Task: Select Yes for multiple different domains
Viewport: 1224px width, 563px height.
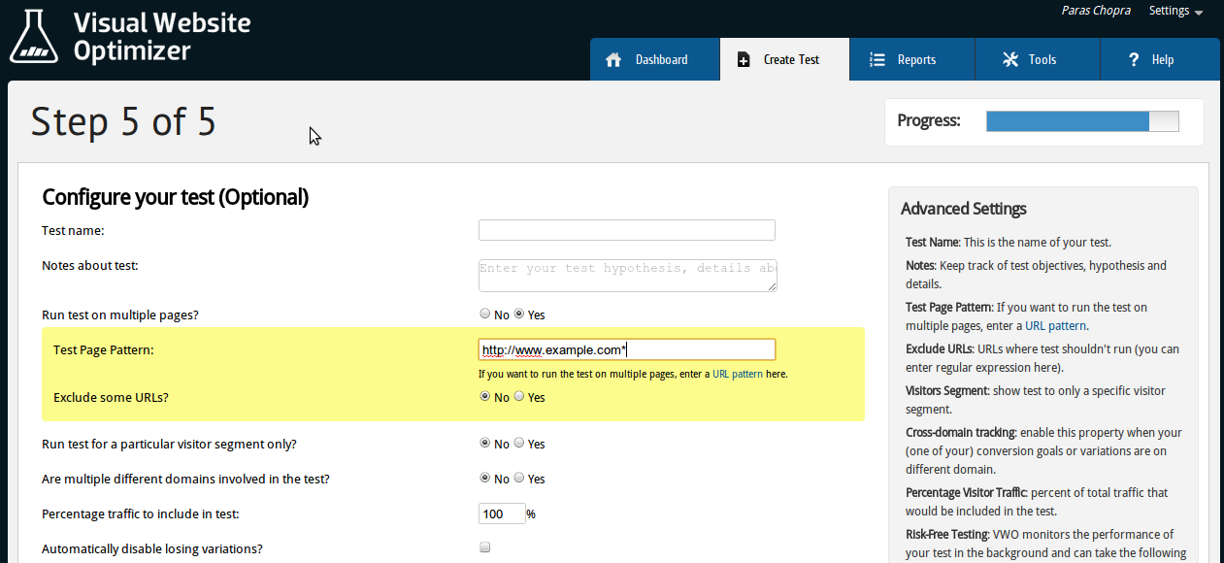Action: click(519, 478)
